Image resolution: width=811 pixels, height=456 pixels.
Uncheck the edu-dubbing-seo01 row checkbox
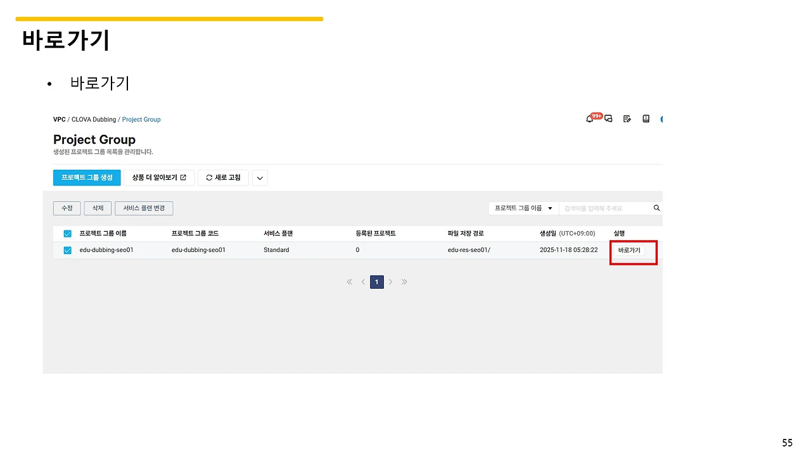68,250
